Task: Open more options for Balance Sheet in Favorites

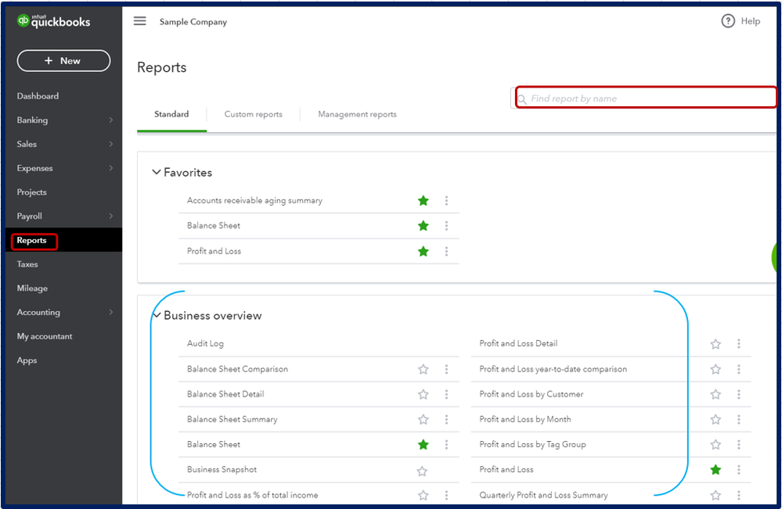Action: click(x=446, y=226)
